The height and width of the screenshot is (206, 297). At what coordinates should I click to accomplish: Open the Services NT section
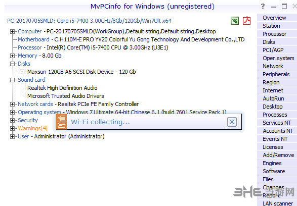[x=277, y=123]
